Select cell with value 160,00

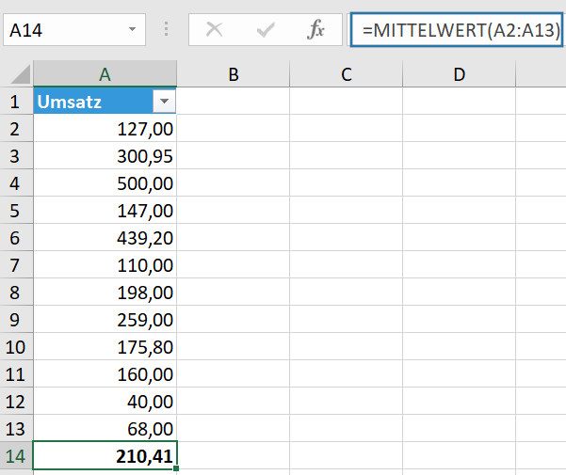pyautogui.click(x=105, y=373)
